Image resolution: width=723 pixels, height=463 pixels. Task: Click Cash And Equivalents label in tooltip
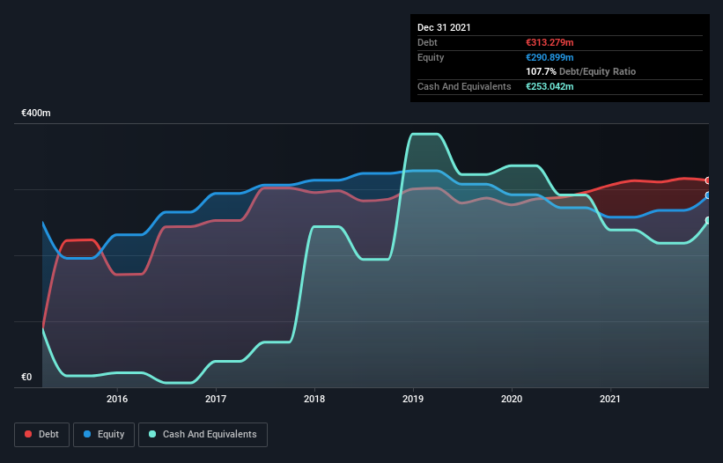coord(464,86)
